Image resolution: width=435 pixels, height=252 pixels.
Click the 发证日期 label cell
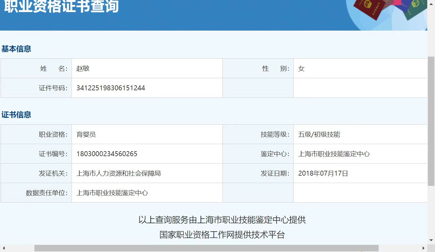point(258,173)
